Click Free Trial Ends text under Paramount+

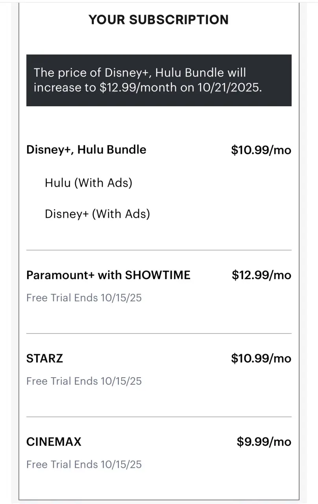coord(84,298)
